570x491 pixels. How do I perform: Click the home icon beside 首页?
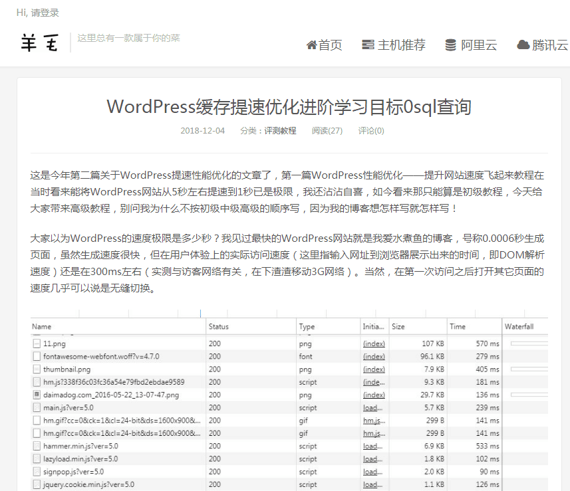[311, 45]
